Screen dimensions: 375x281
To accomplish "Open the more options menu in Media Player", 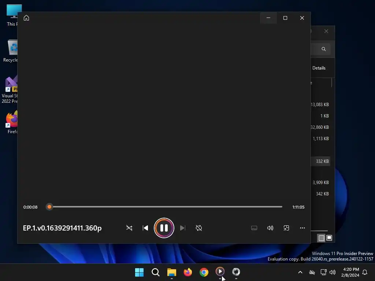I will (x=302, y=228).
